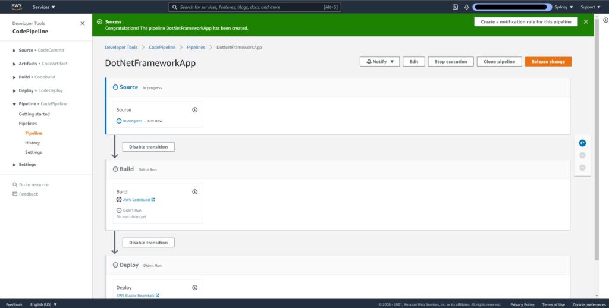Screen dimensions: 609x308
Task: Open the Support dropdown menu
Action: pyautogui.click(x=591, y=7)
